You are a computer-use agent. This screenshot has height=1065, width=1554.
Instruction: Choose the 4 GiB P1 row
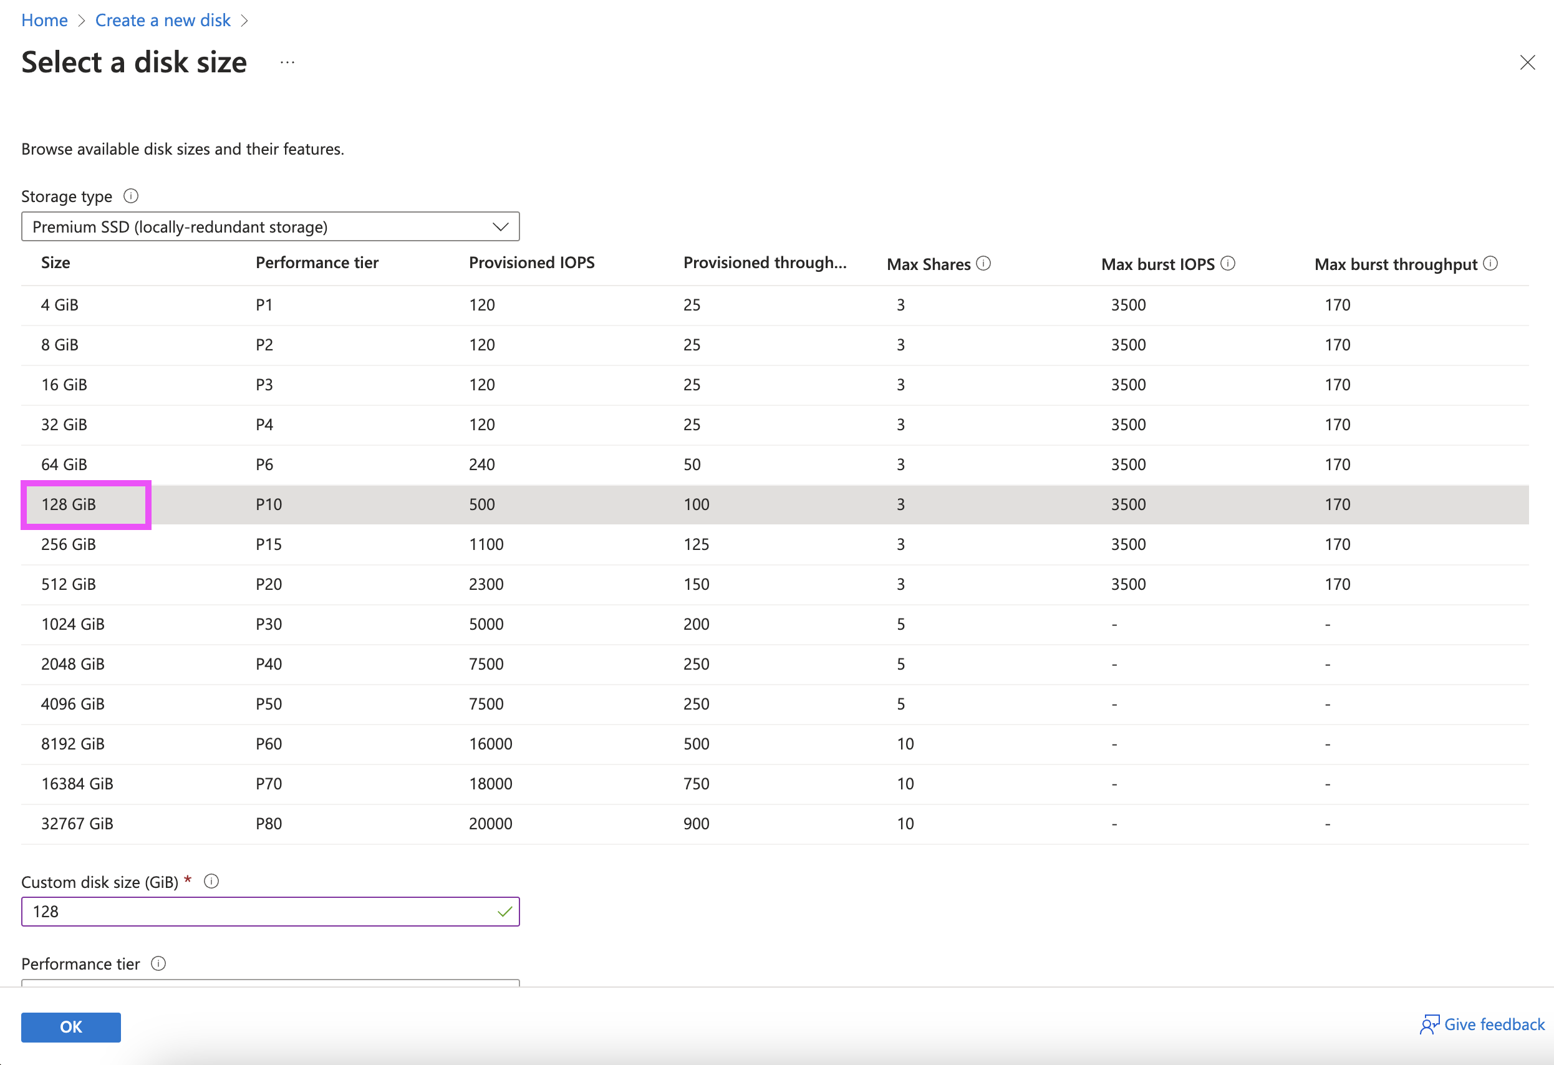[x=60, y=305]
